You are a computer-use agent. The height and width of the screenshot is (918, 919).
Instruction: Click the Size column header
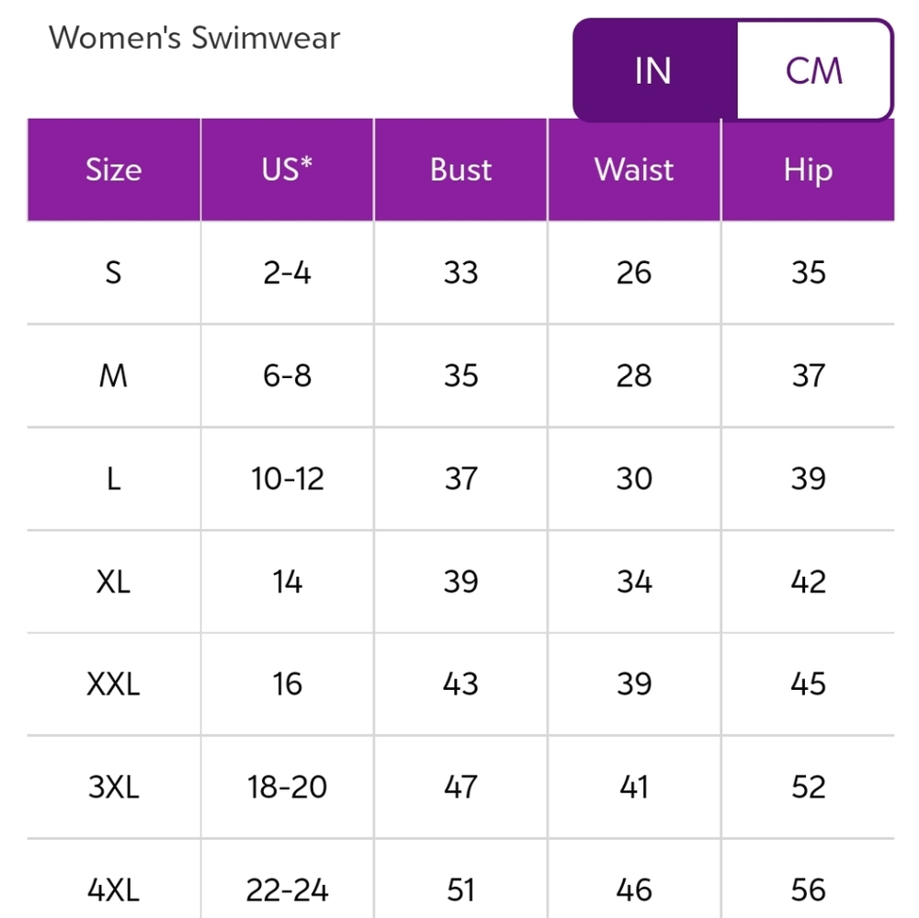click(114, 169)
